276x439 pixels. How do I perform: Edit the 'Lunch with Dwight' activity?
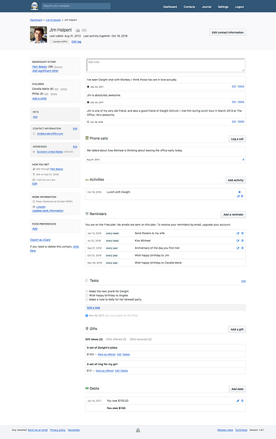click(238, 196)
